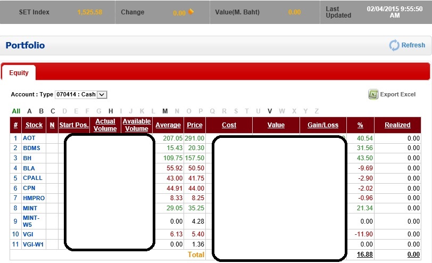Sort by Value column header
Image resolution: width=432 pixels, height=263 pixels.
click(276, 125)
